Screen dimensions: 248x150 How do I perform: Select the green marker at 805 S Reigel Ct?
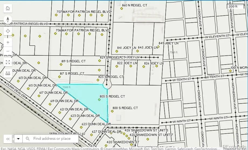point(99,100)
